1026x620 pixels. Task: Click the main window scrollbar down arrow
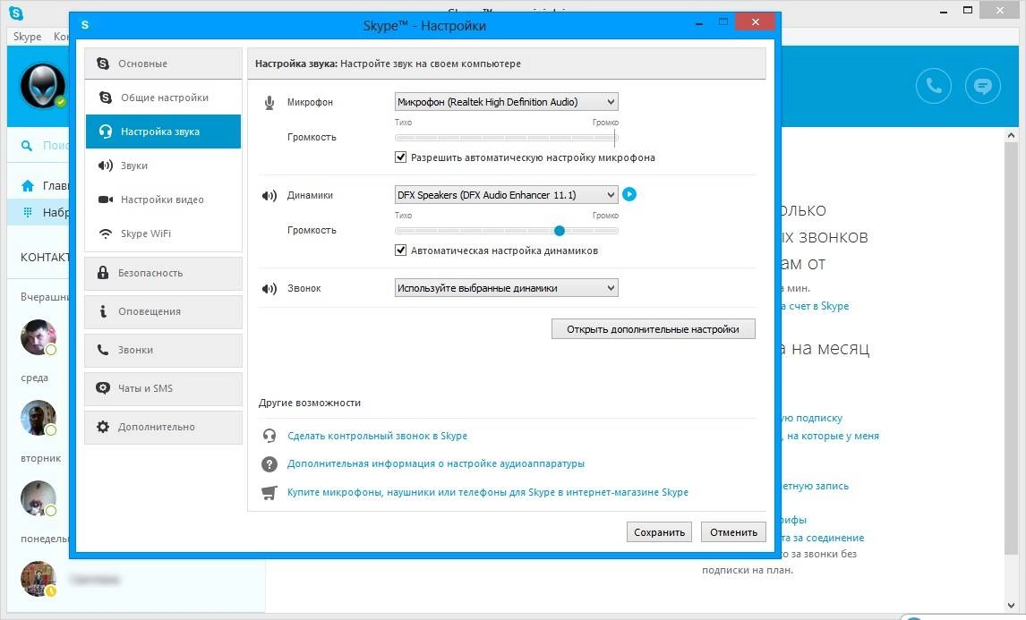click(x=1012, y=606)
